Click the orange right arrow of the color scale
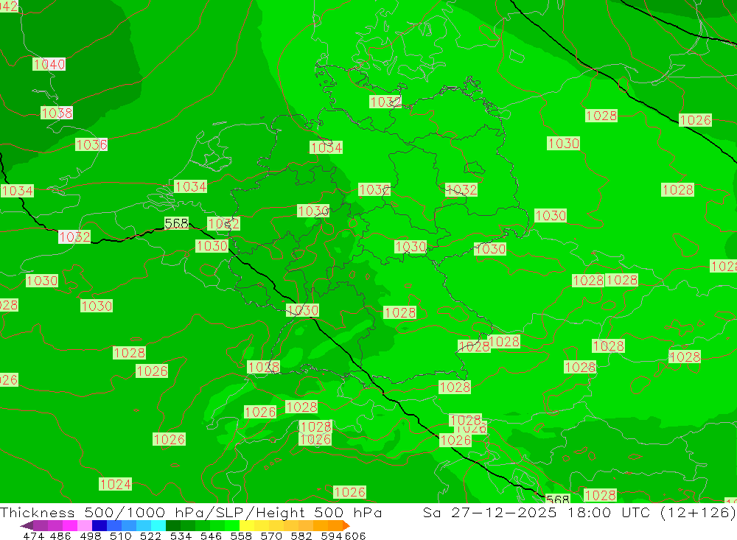 pyautogui.click(x=346, y=525)
